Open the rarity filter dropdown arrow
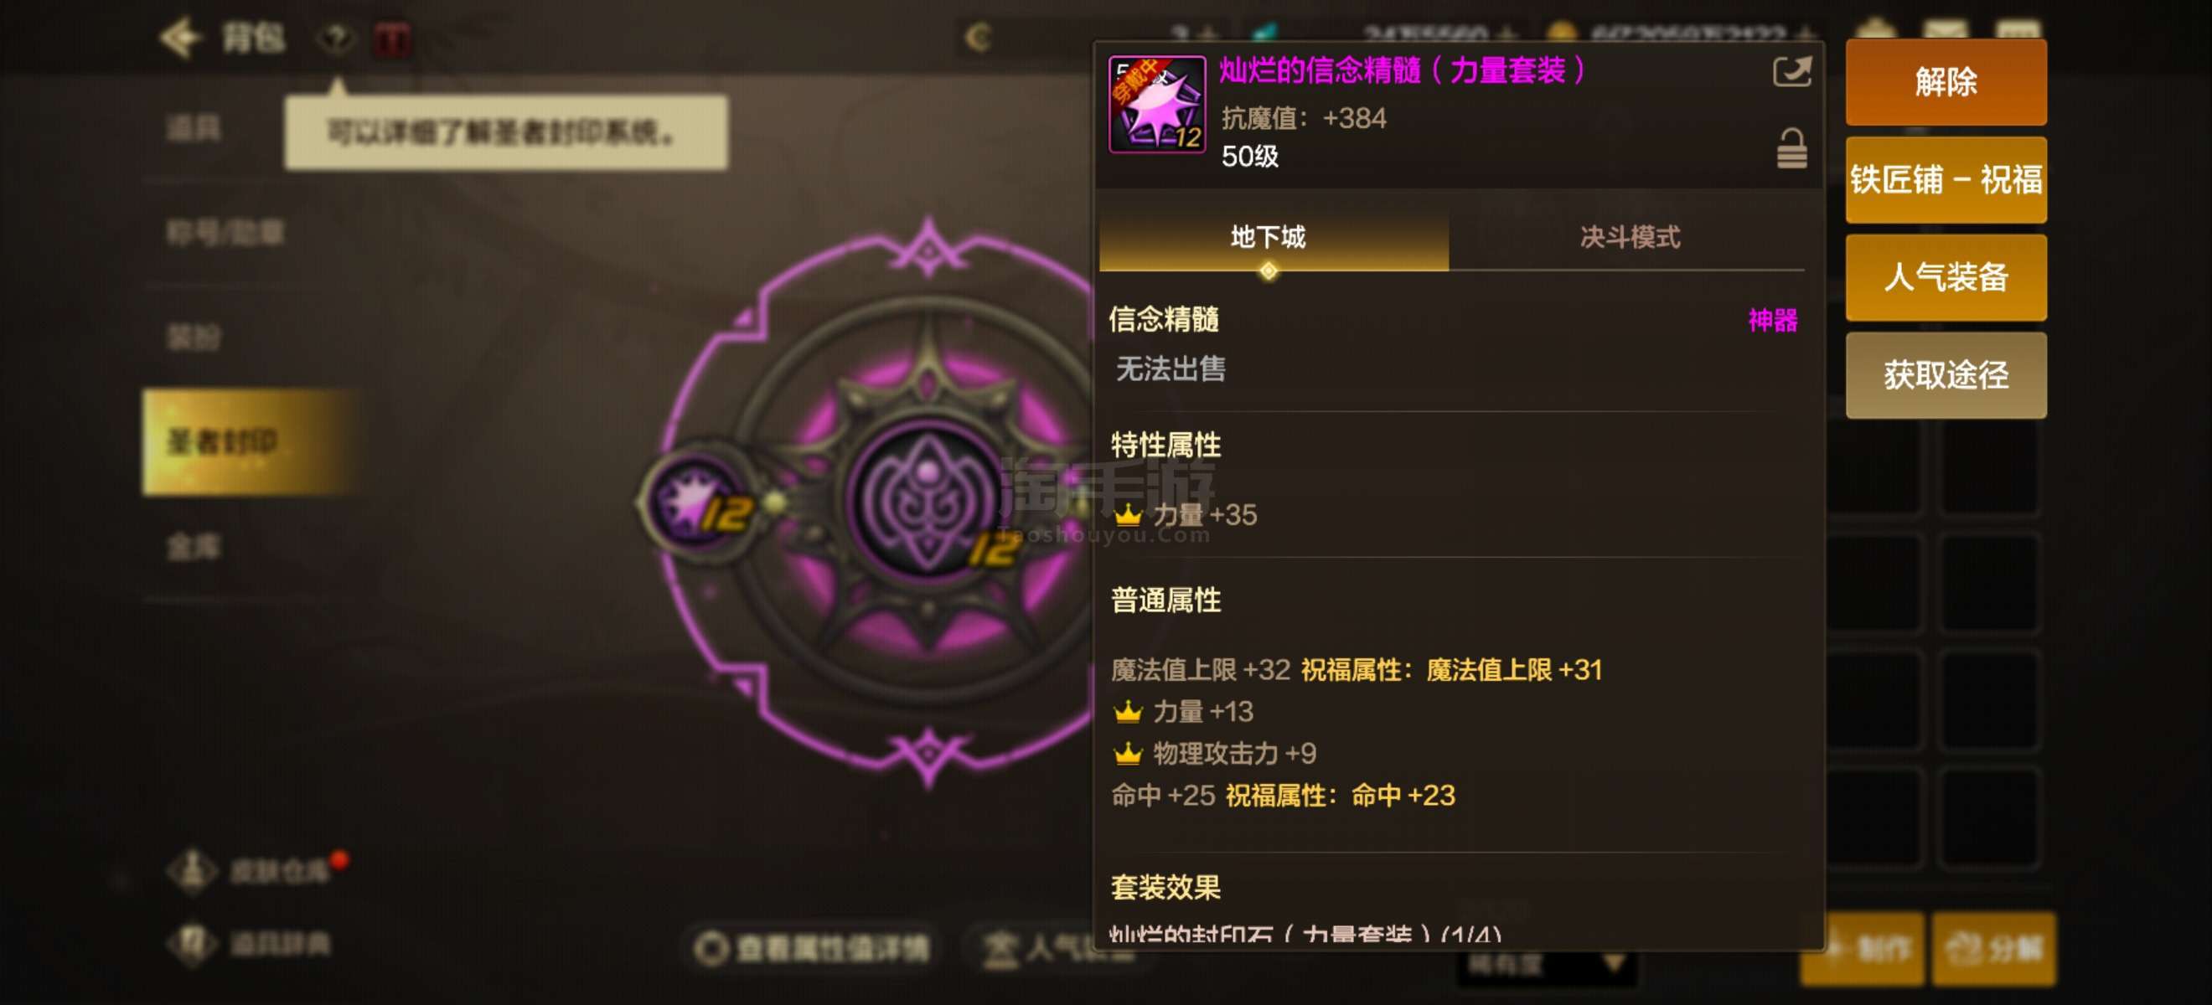 (x=1613, y=963)
